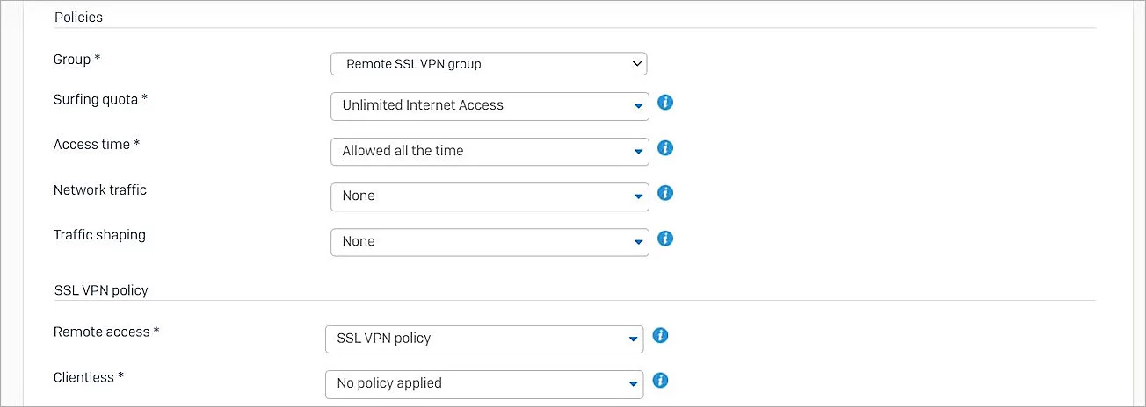Open the Surfing quota dropdown
1146x407 pixels.
point(490,105)
